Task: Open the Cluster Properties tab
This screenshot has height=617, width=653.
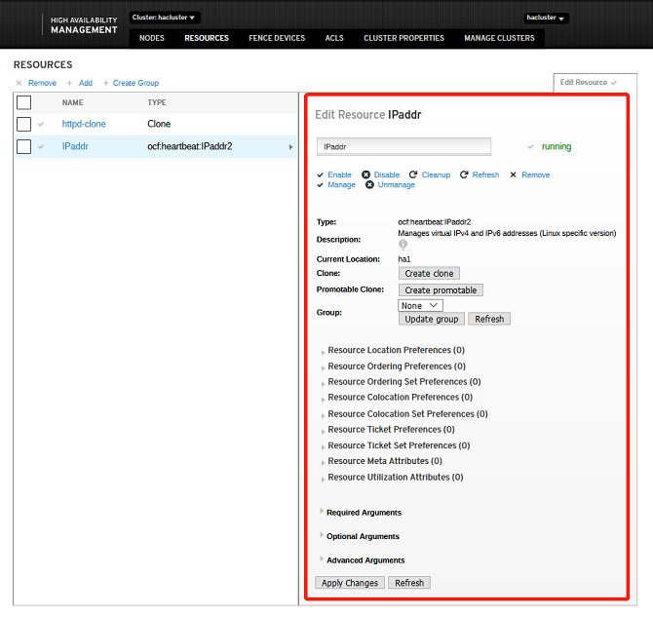Action: point(403,38)
